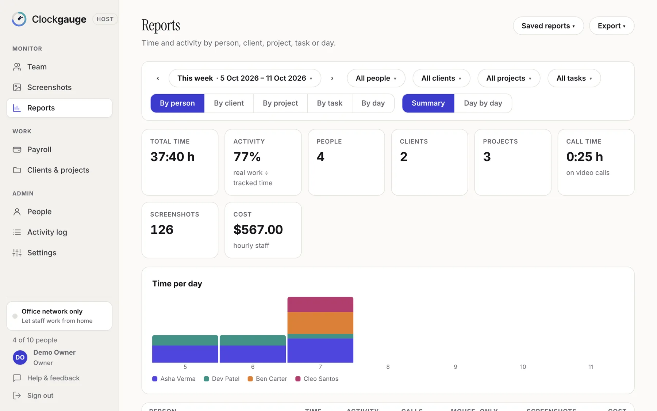Click the Ben Carter orange segment on day 7
This screenshot has width=657, height=411.
pos(320,323)
